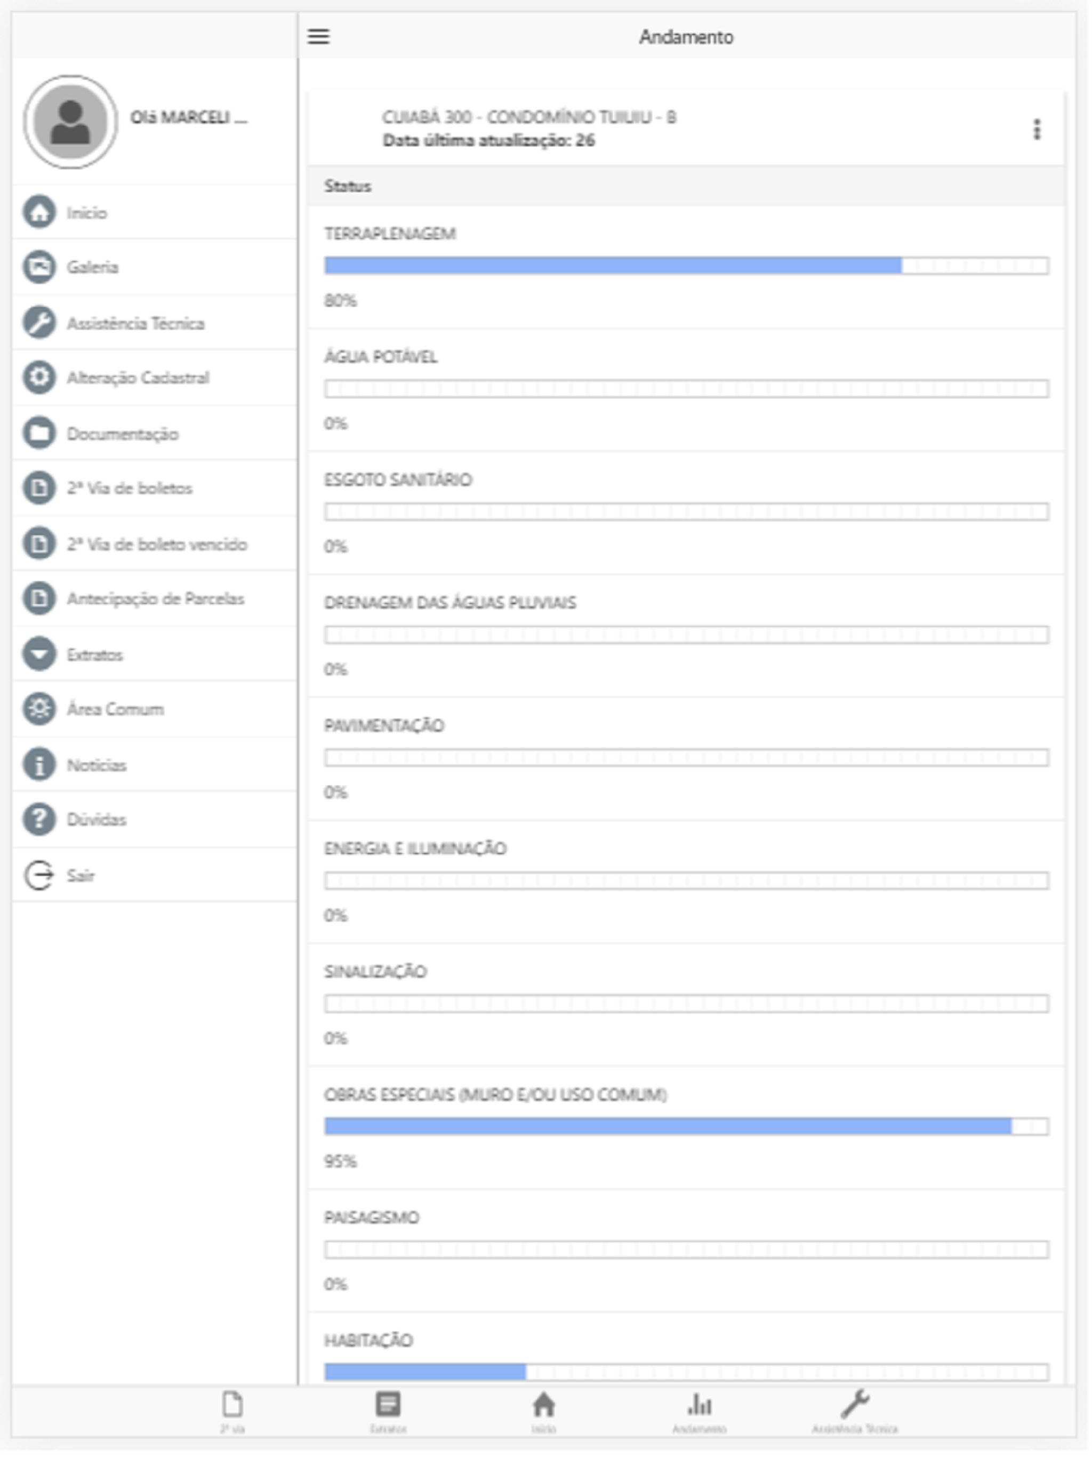Open the three-dot options menu
This screenshot has height=1457, width=1092.
1037,130
